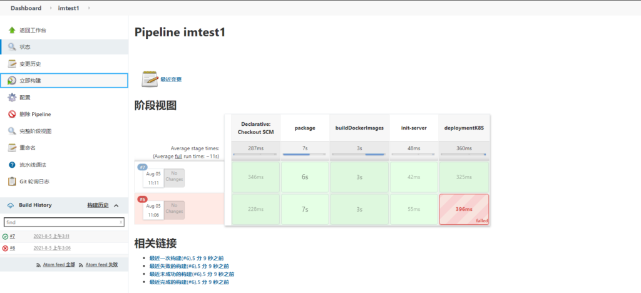Click the package stage average time progress bar

tap(304, 154)
